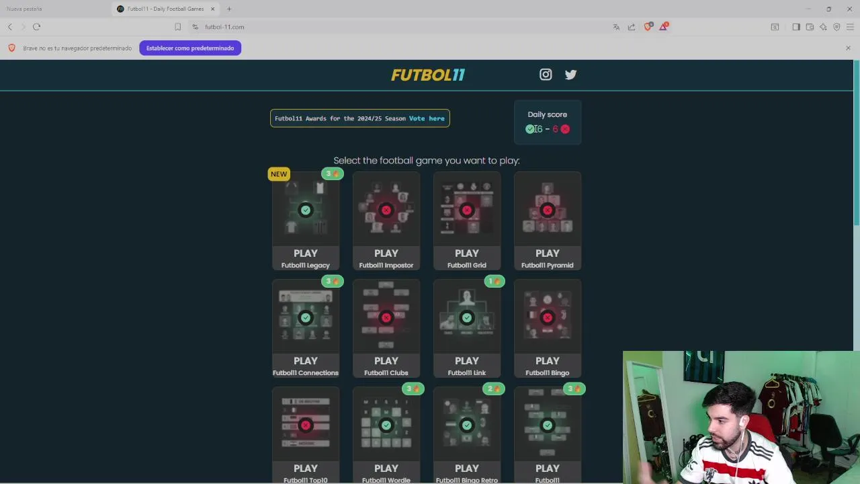This screenshot has height=484, width=860.
Task: Open Leo AI assistant icon
Action: 823,27
